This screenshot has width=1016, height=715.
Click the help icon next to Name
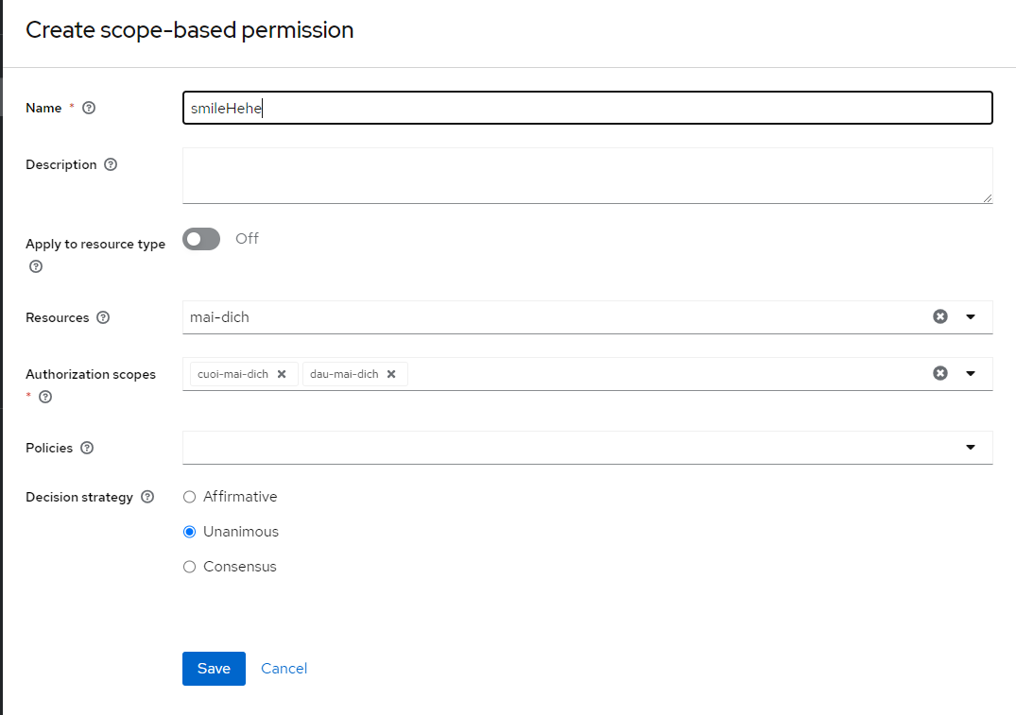89,108
